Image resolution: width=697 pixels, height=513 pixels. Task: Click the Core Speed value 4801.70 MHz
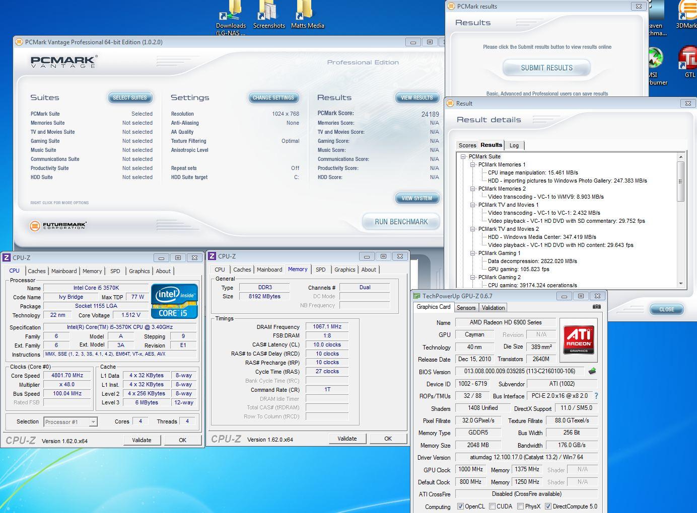(x=67, y=376)
